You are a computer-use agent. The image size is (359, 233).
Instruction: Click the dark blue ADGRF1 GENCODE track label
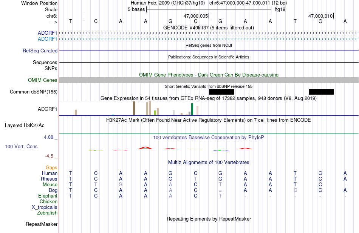pyautogui.click(x=47, y=33)
